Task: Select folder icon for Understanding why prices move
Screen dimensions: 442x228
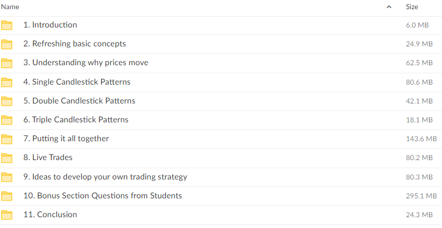Action: [6, 63]
